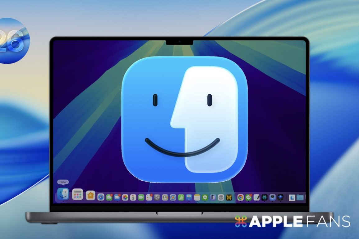Start FaceTime from the Dock
The height and width of the screenshot is (239, 359).
141,197
